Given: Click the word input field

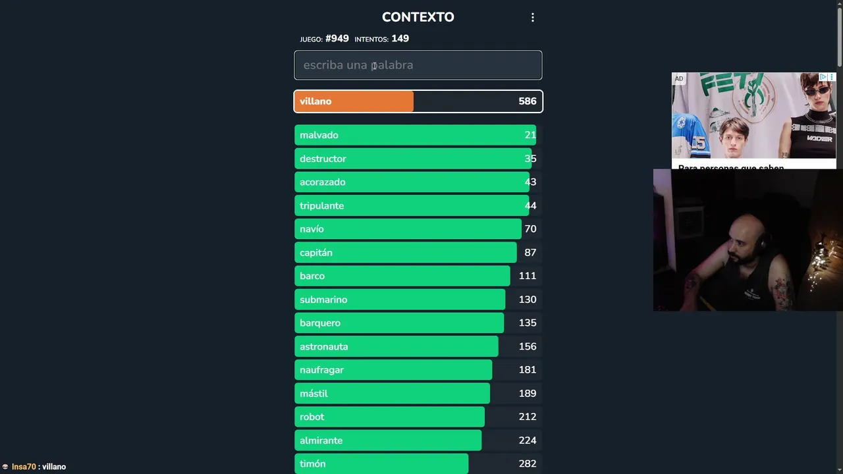Looking at the screenshot, I should 418,65.
